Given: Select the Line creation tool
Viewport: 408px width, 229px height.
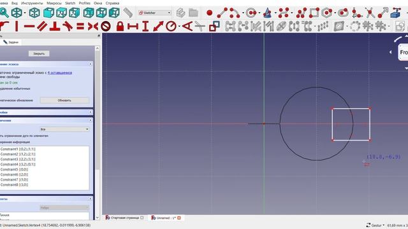Looking at the screenshot, I should pyautogui.click(x=222, y=13).
